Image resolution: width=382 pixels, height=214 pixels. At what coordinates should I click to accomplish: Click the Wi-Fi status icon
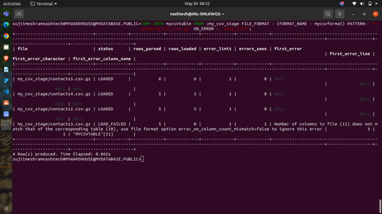point(354,4)
